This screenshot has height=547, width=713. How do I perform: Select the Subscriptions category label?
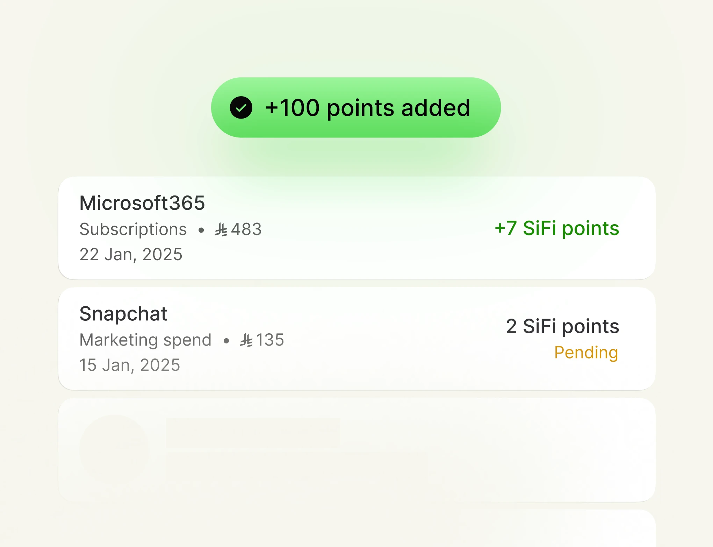pyautogui.click(x=133, y=229)
